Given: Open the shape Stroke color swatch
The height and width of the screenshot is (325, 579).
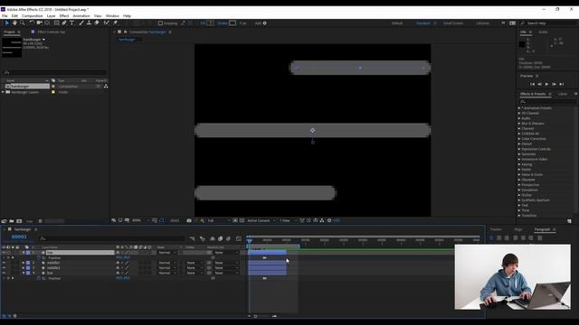Looking at the screenshot, I should (x=233, y=23).
